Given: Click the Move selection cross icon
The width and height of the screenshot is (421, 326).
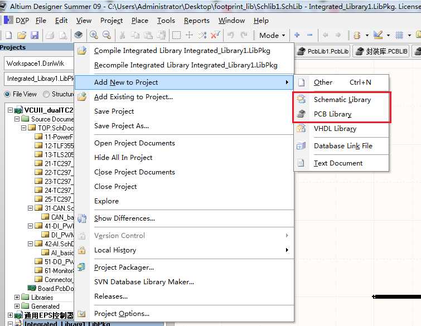Looking at the screenshot, I should point(189,35).
